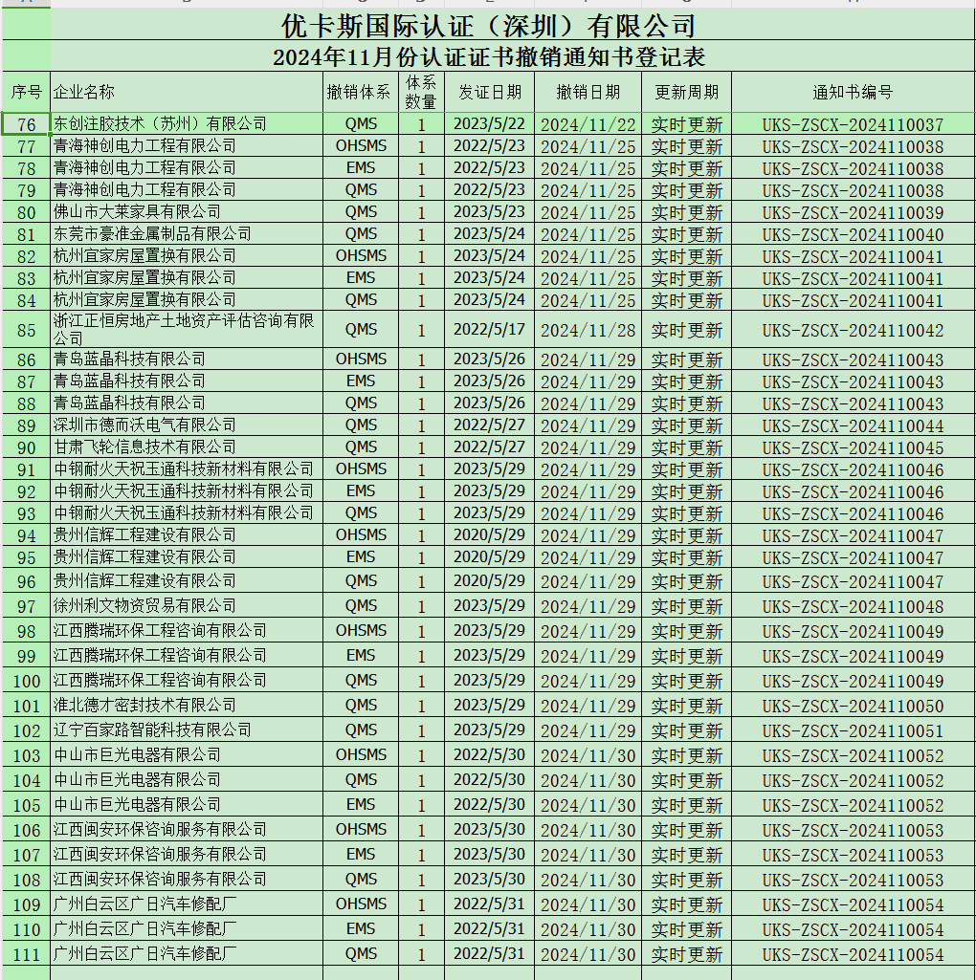Select EMS cell in row 105

tap(361, 804)
